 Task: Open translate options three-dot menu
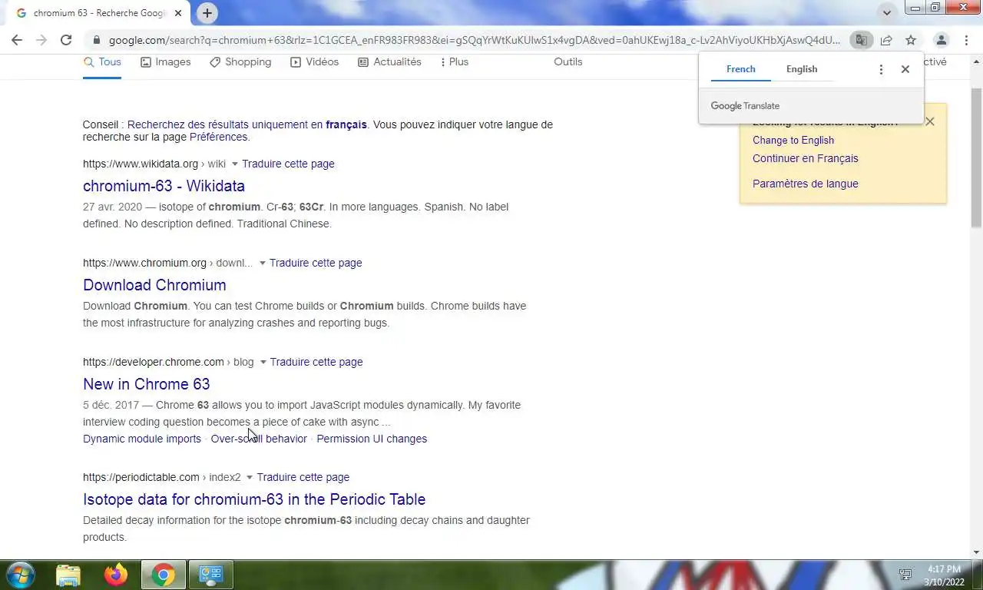[881, 69]
